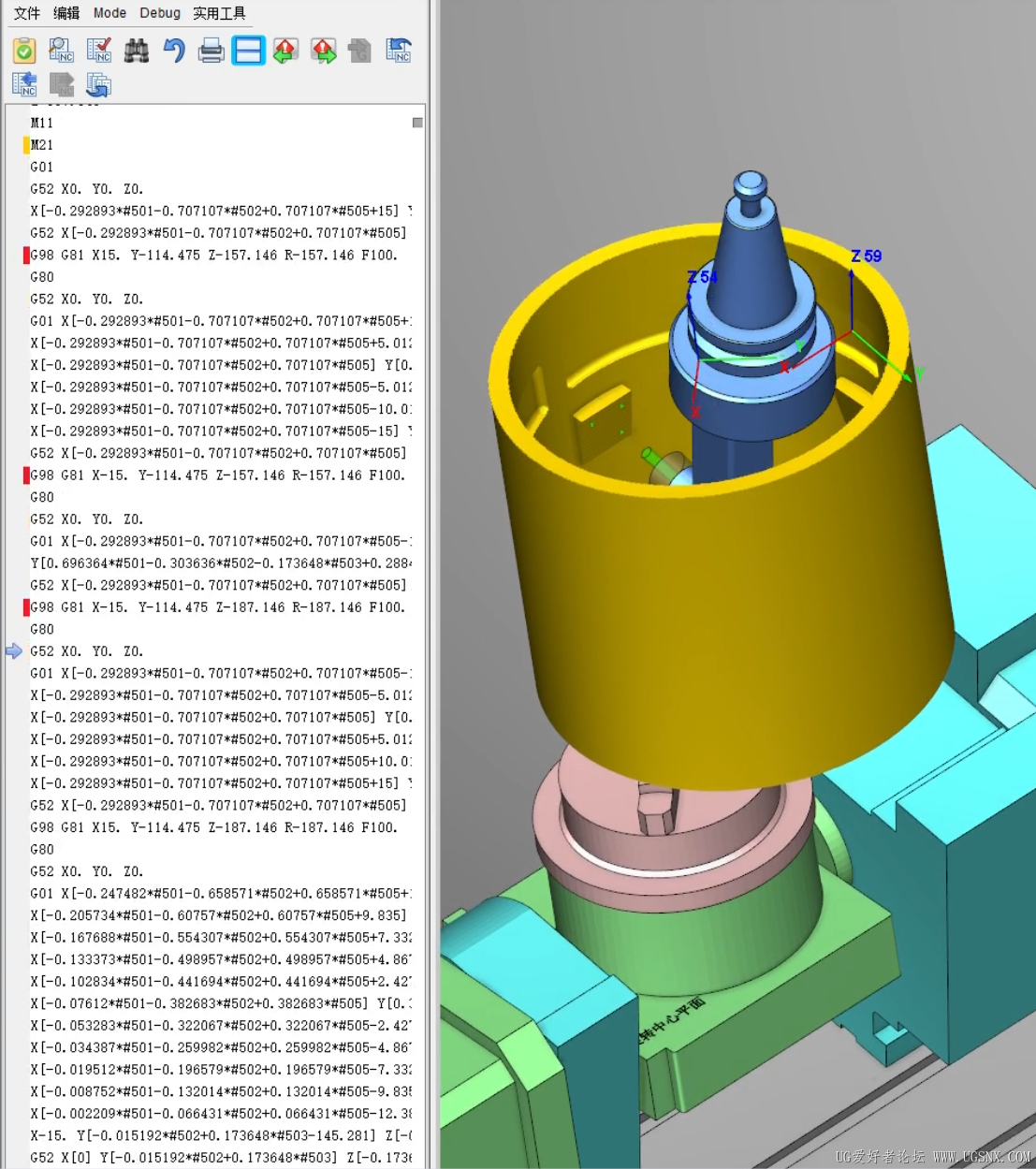Open the 实用工具 utilities menu
The height and width of the screenshot is (1169, 1036).
219,12
